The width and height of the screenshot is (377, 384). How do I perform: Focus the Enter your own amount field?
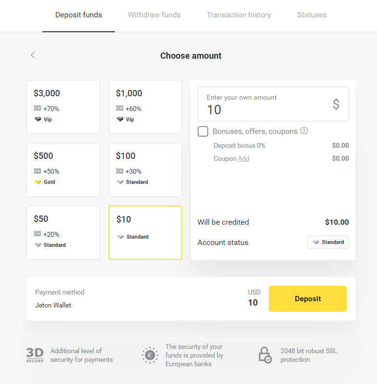coord(267,104)
